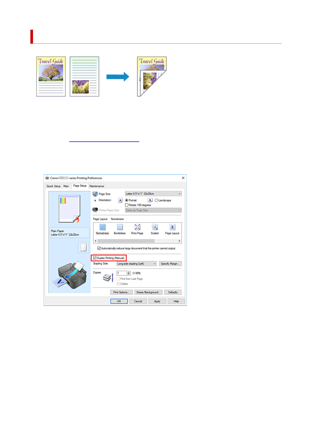Click the Copies number field

121,273
